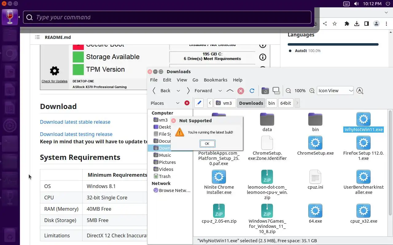393x245 pixels.
Task: Select the ChromeSetup.exe file icon
Action: point(315,143)
